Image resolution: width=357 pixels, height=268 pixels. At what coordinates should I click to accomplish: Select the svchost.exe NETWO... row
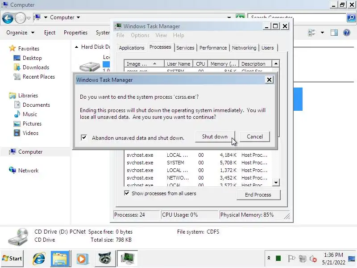(198, 177)
